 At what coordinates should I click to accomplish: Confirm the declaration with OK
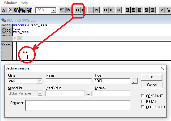(x=152, y=77)
